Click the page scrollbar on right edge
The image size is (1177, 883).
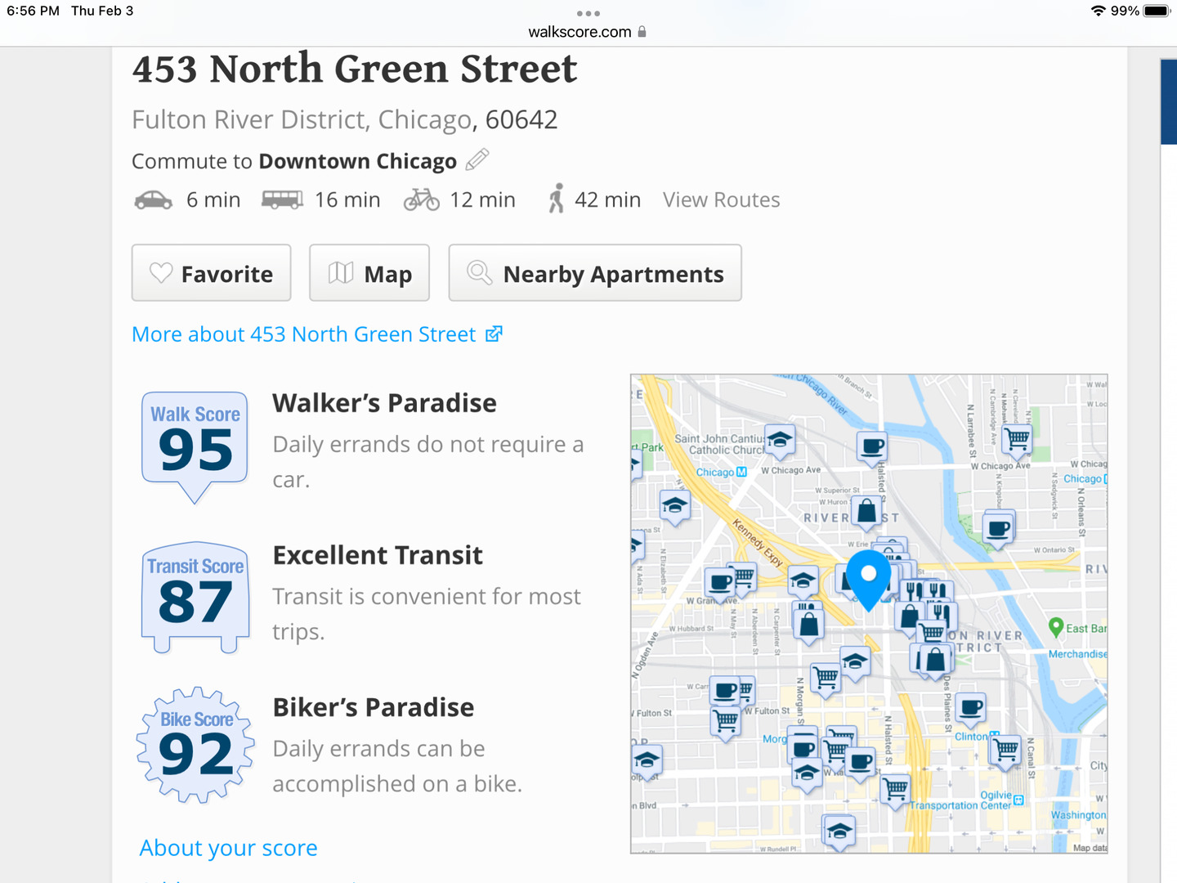pyautogui.click(x=1168, y=102)
